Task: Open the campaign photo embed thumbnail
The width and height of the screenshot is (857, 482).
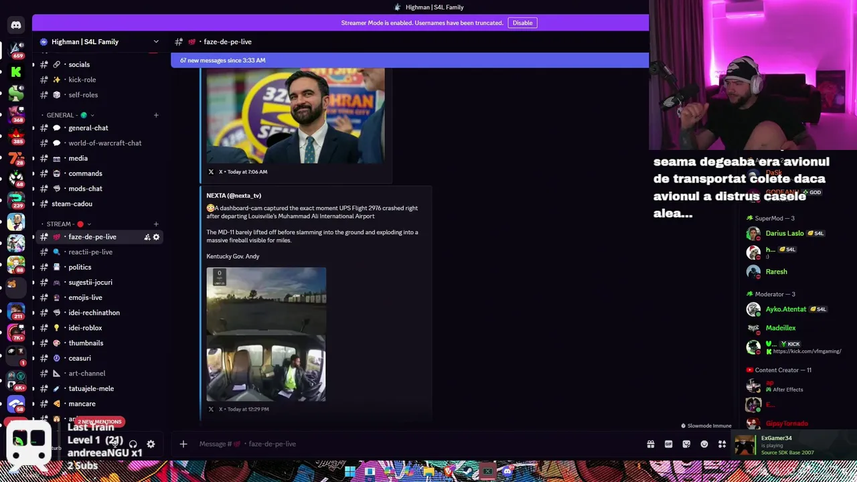Action: click(295, 116)
